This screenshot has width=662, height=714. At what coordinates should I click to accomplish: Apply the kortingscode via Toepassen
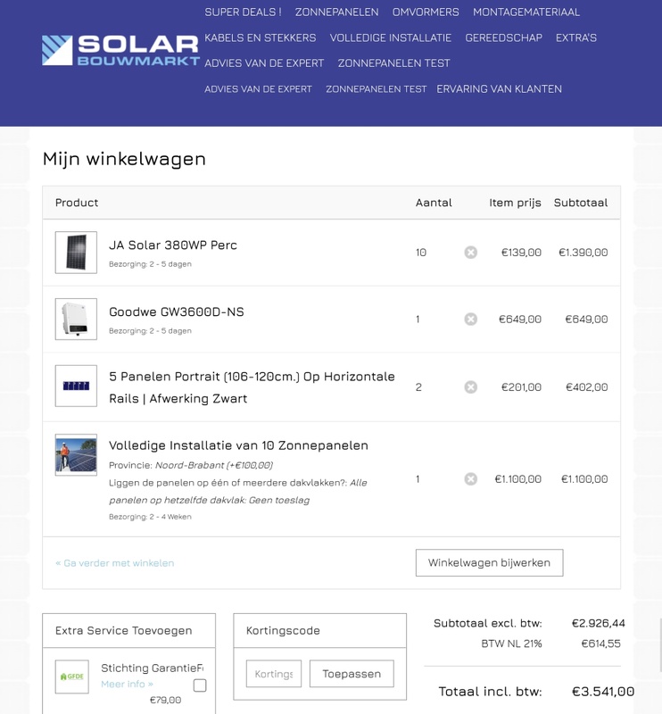(x=352, y=674)
